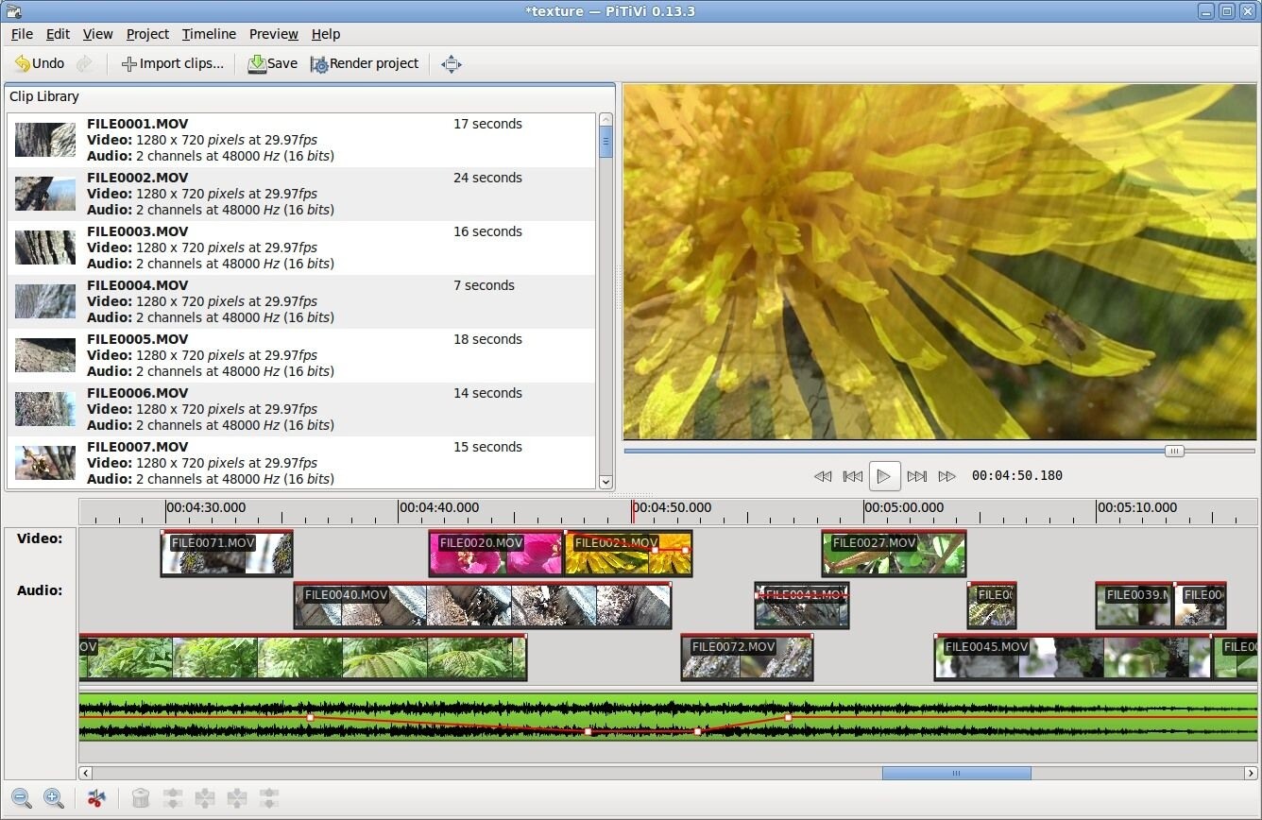
Task: Click the Undo button in the toolbar
Action: 40,63
